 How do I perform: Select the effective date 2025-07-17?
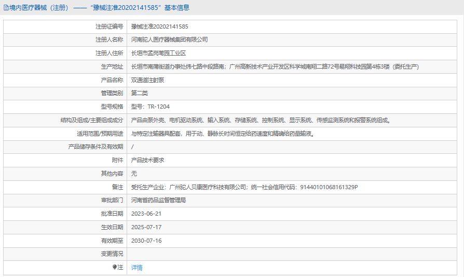(146, 227)
